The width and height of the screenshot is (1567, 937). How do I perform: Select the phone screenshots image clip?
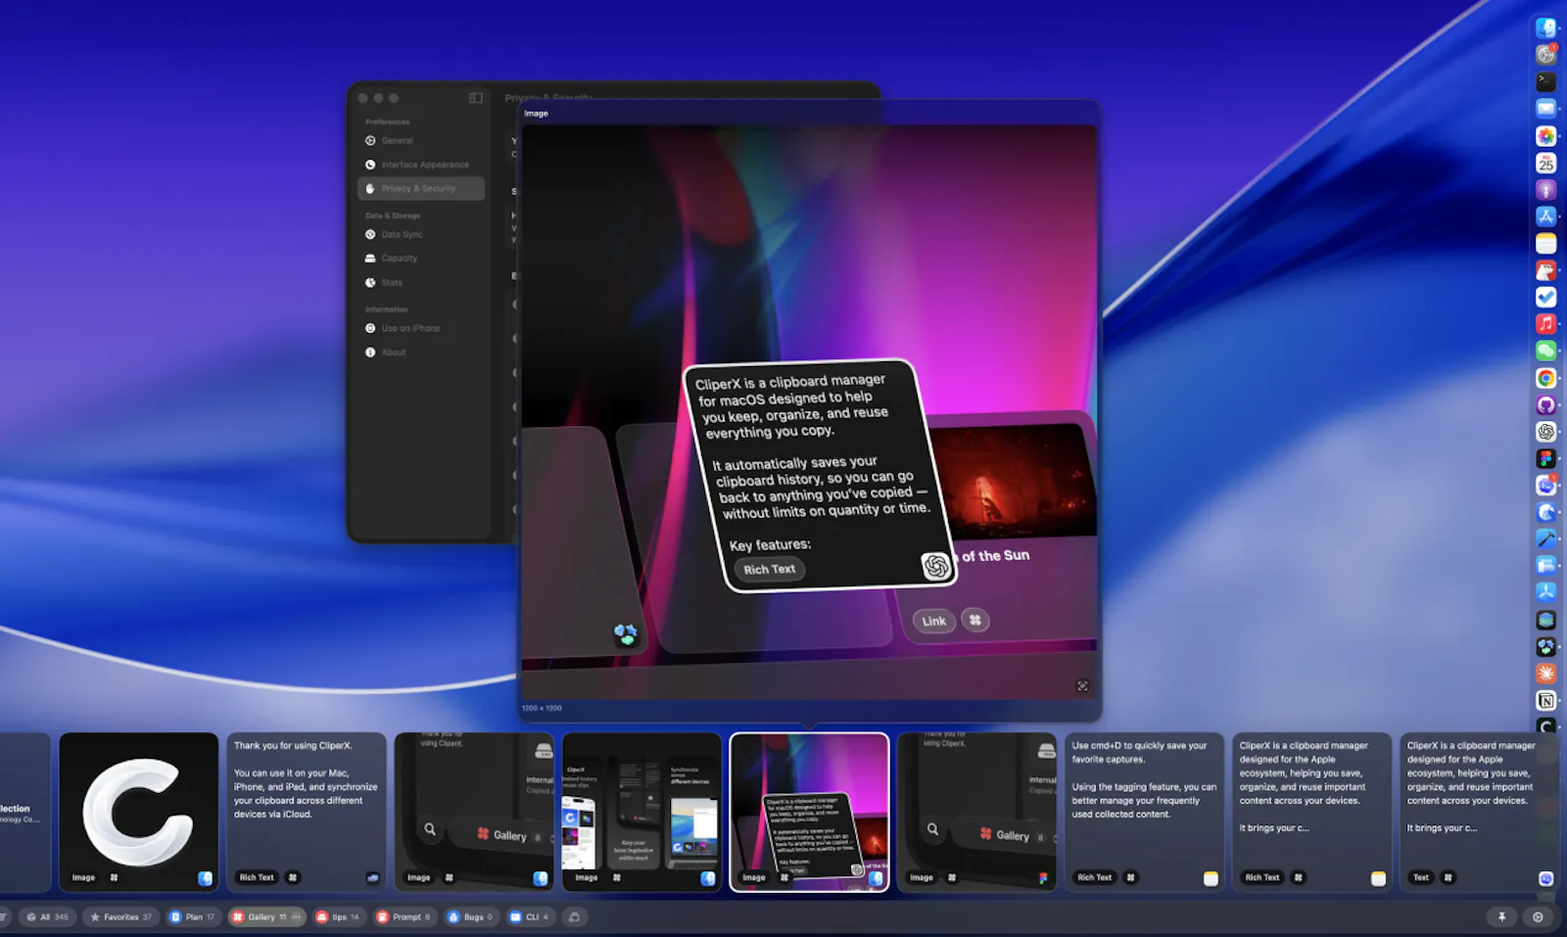click(x=641, y=812)
